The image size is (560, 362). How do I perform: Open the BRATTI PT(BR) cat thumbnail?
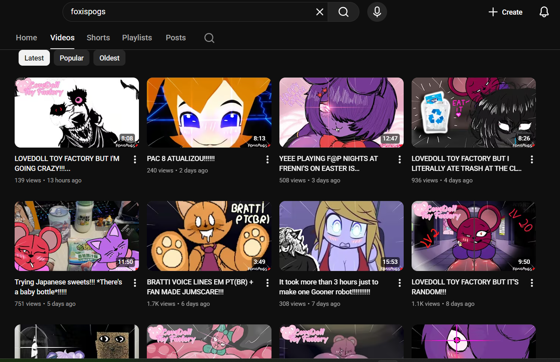coord(209,236)
